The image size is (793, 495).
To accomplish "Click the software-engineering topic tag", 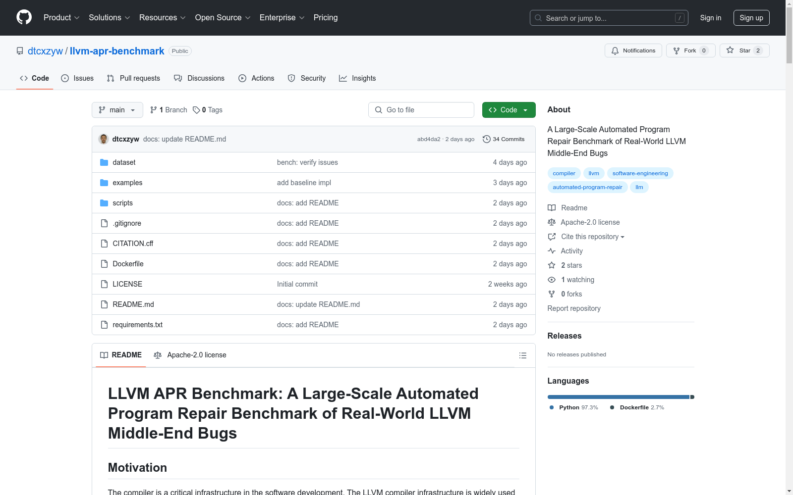I will (x=640, y=173).
